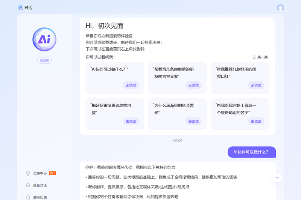Refresh suggestions via 换一换 text
Viewport: 301px width, 200px height.
(x=262, y=57)
